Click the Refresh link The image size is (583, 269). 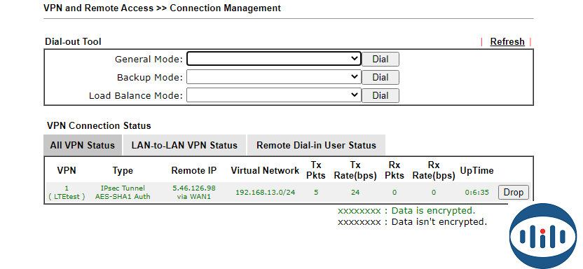click(x=507, y=41)
